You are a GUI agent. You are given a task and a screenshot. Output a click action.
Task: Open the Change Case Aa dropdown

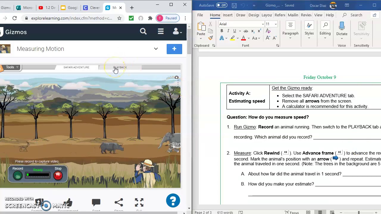(x=256, y=38)
